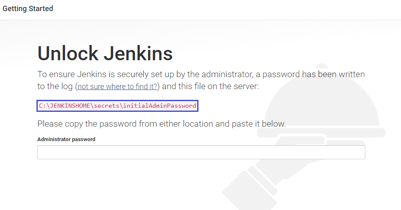Image resolution: width=401 pixels, height=210 pixels.
Task: Click the dome handle knob in watermark
Action: point(322,66)
